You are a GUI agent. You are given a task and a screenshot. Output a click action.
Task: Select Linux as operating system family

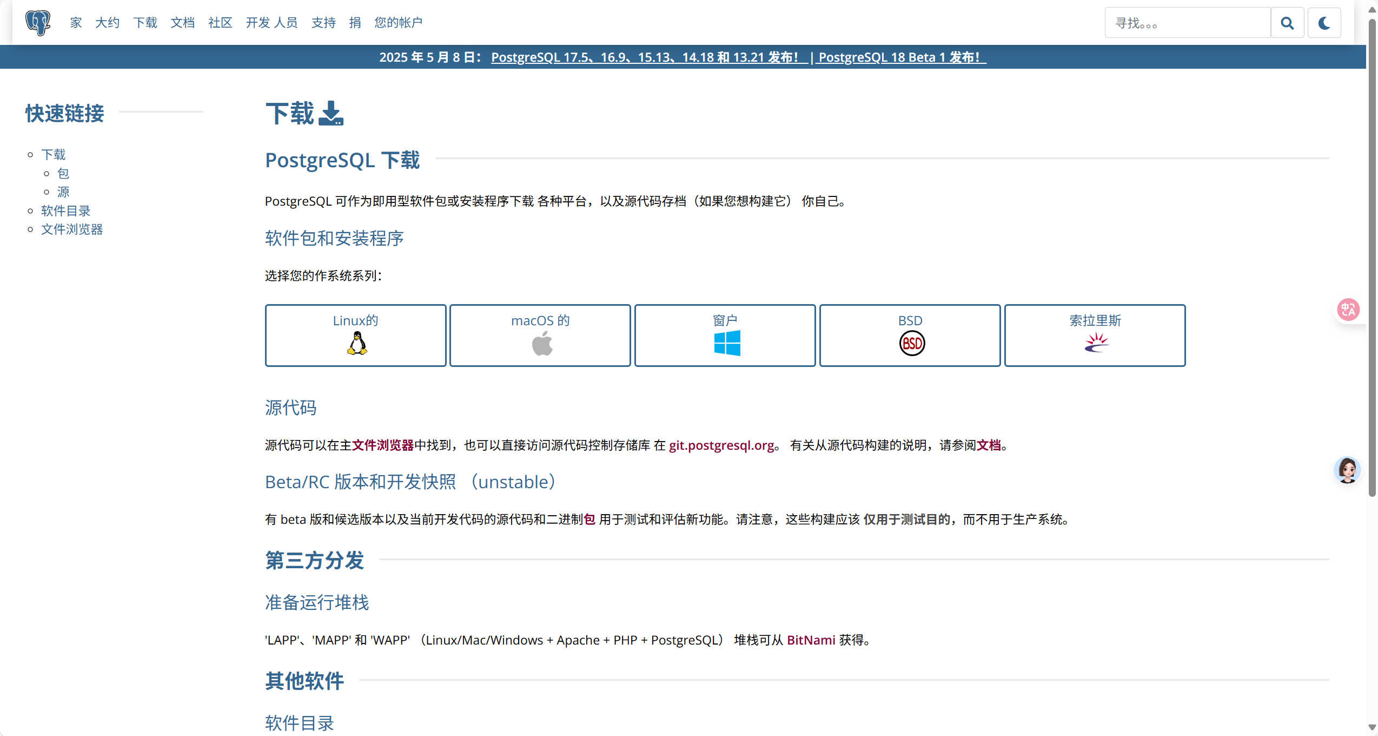355,335
